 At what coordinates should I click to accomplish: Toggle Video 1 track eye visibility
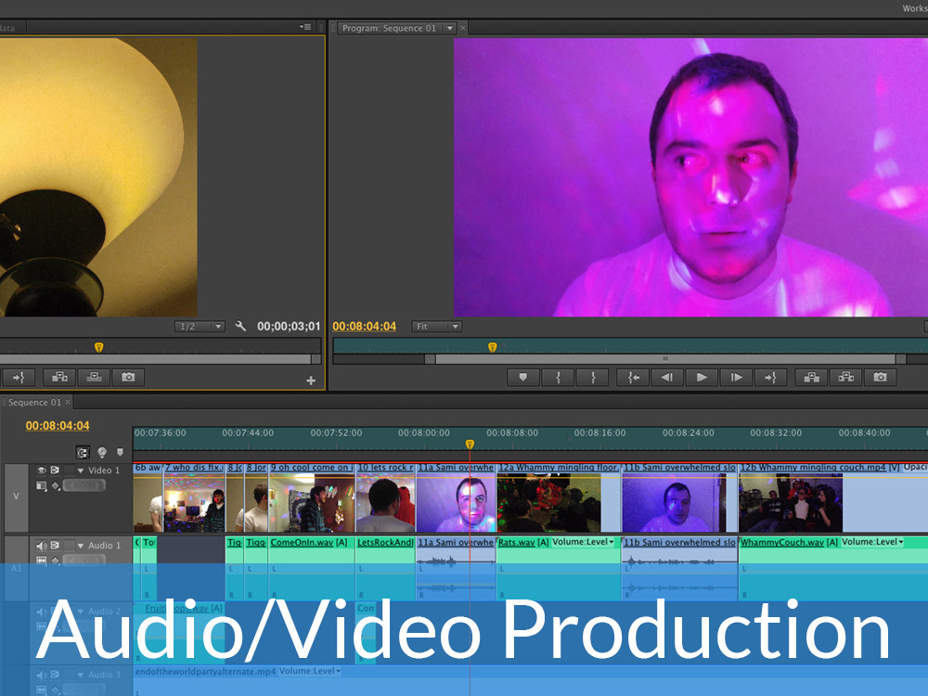coord(42,470)
